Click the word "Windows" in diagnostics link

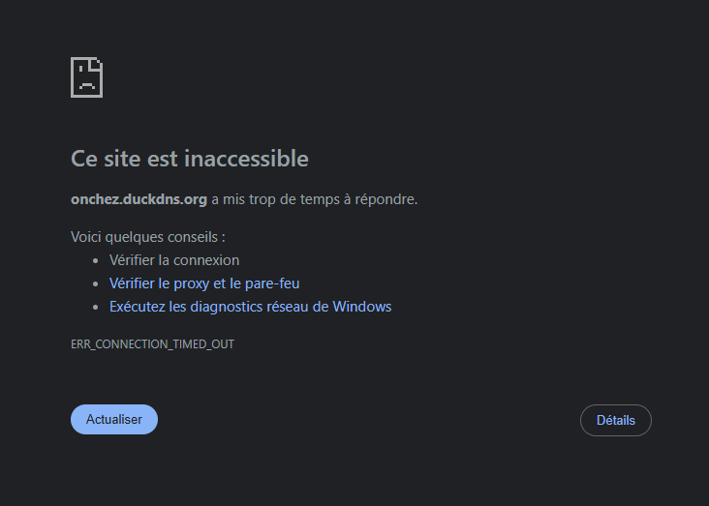tap(362, 307)
